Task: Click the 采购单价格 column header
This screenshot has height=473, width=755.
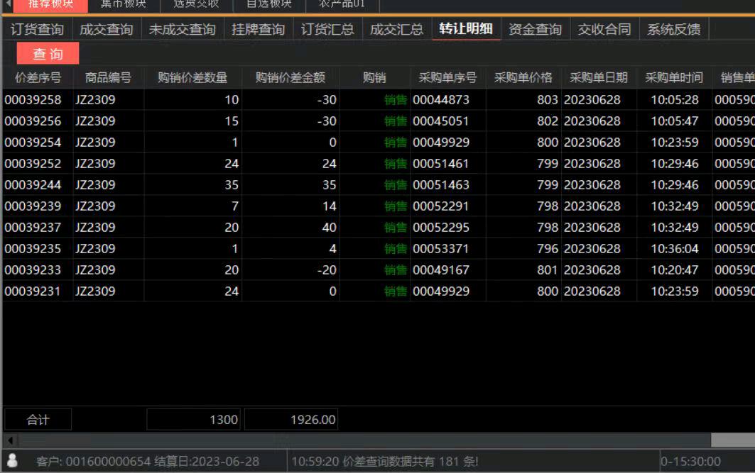Action: tap(523, 78)
